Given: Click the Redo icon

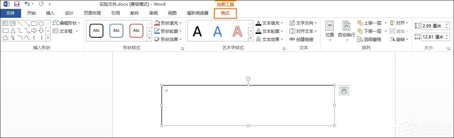Looking at the screenshot, I should [41, 4].
